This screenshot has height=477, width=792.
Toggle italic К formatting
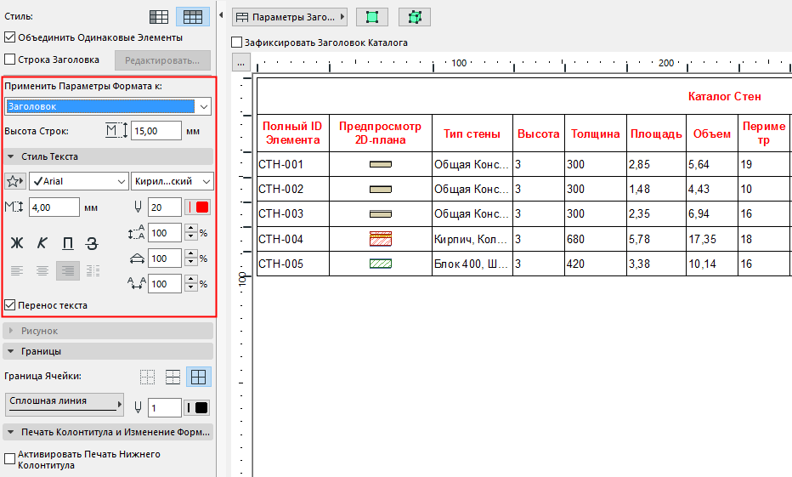point(42,243)
